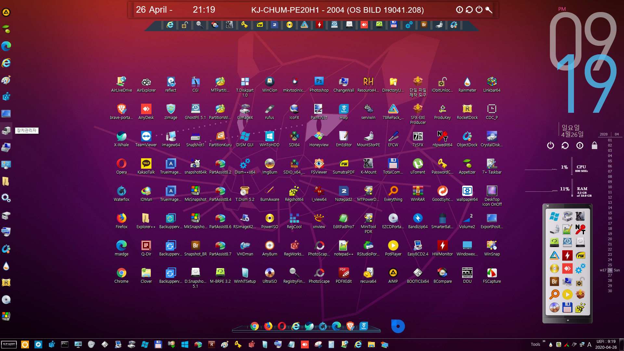The width and height of the screenshot is (624, 351).
Task: Open the rufus desktop icon
Action: tap(269, 112)
